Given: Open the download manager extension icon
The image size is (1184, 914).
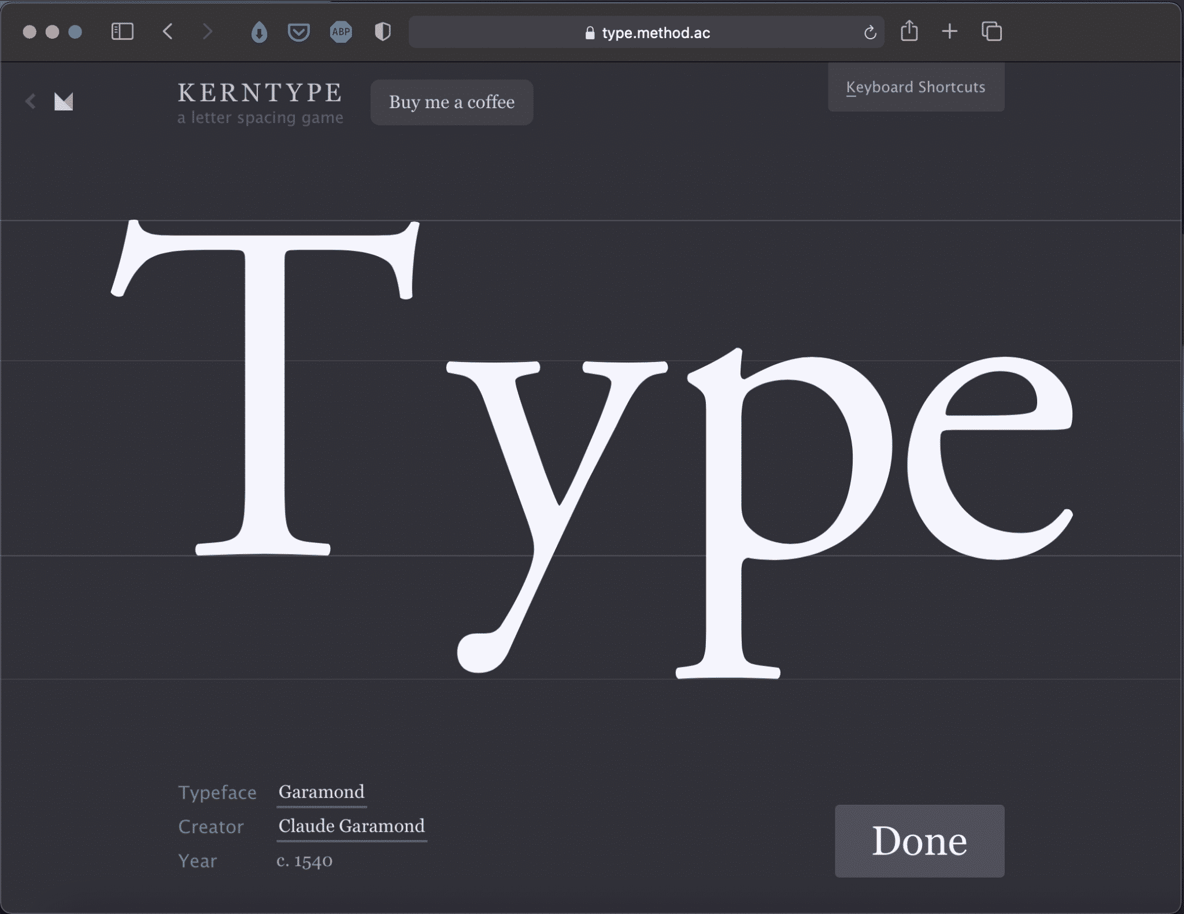Looking at the screenshot, I should (259, 32).
